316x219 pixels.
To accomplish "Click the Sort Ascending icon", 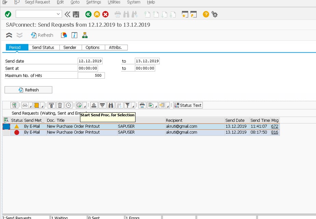I will point(94,105).
